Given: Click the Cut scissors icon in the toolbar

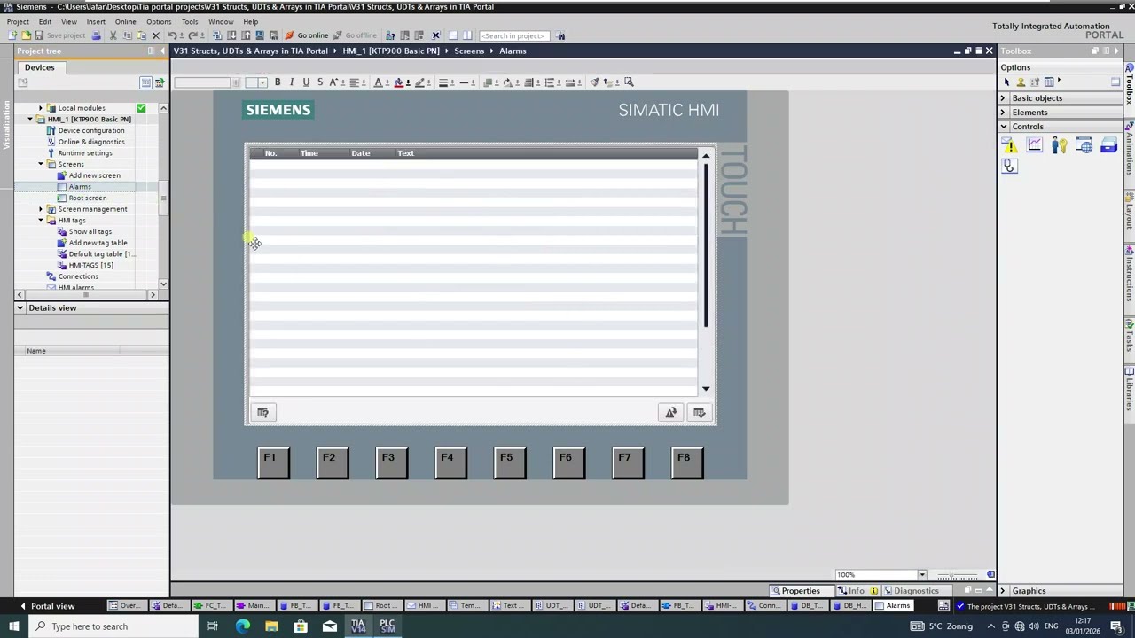Looking at the screenshot, I should (113, 35).
